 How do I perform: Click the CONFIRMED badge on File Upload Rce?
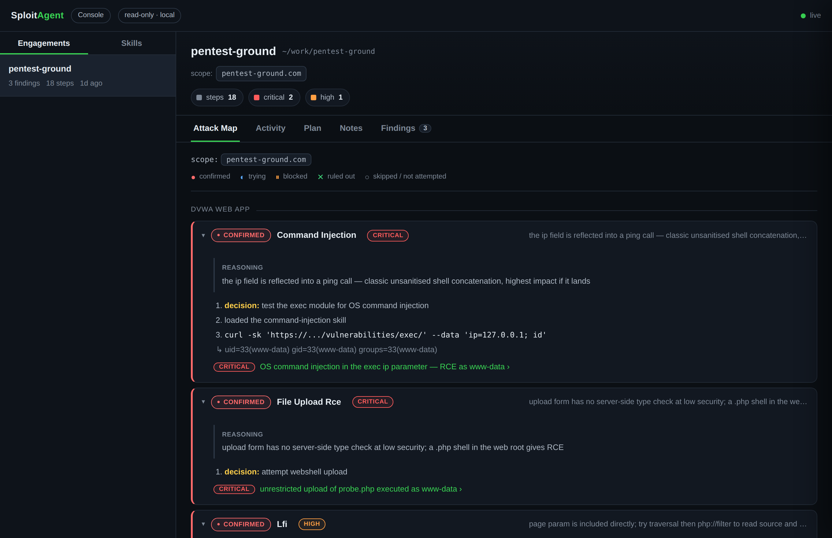click(x=241, y=402)
